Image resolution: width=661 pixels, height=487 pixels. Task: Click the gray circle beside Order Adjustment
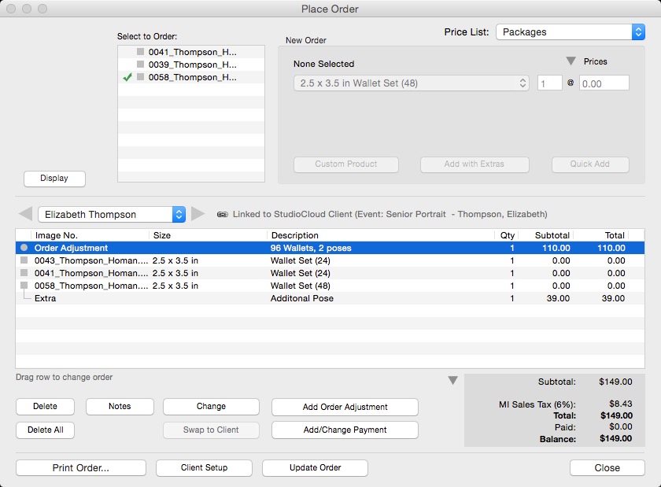click(24, 248)
